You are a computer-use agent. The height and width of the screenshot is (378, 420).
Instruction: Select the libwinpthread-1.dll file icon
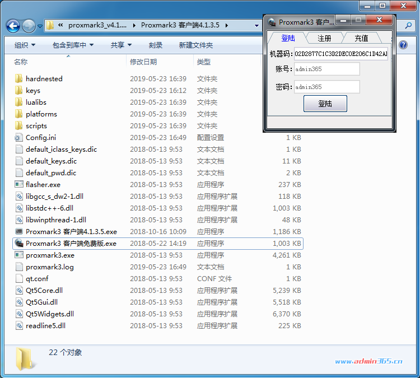[x=19, y=220]
